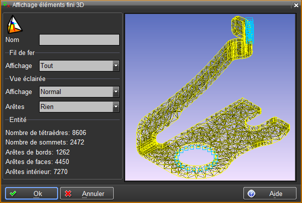Click the app icon in the title bar

[7, 5]
